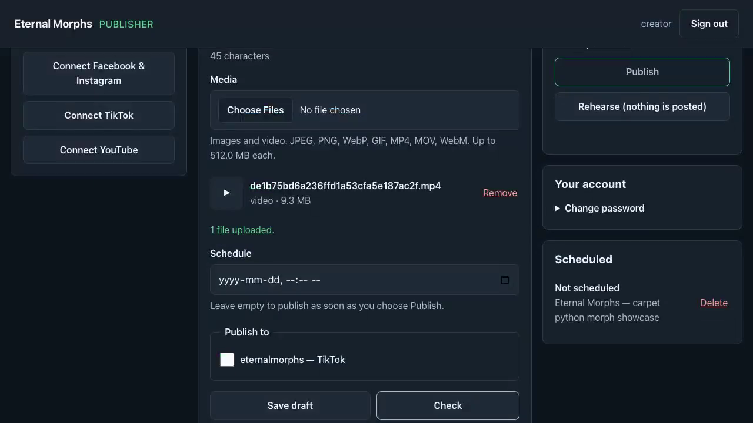Click the '45 characters' counter text
This screenshot has height=423, width=753.
tap(239, 56)
